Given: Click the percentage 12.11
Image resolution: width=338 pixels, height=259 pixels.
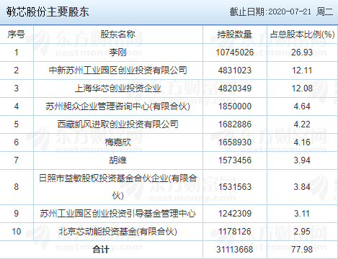Looking at the screenshot, I should point(302,71).
